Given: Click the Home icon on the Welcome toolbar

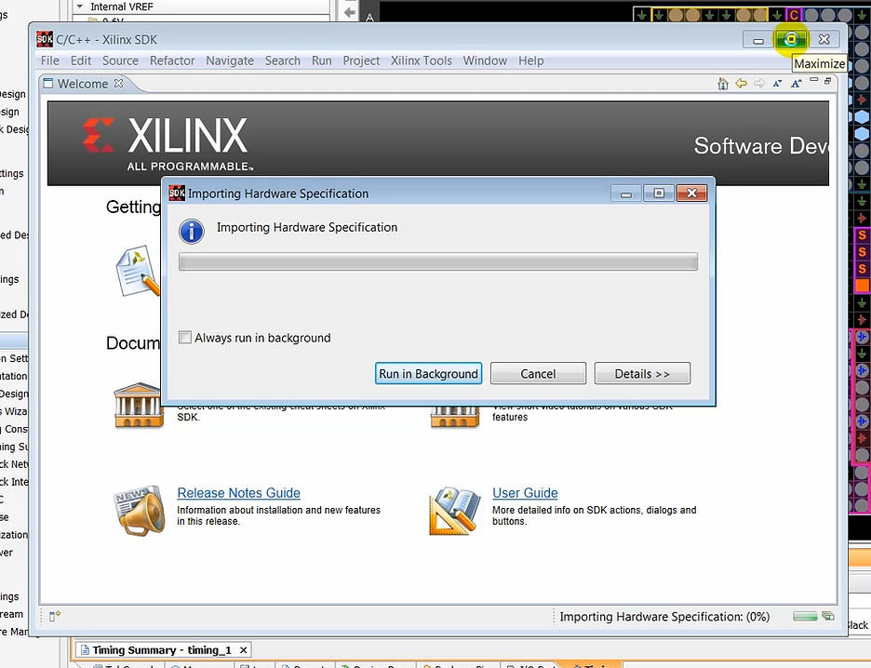Looking at the screenshot, I should point(723,83).
